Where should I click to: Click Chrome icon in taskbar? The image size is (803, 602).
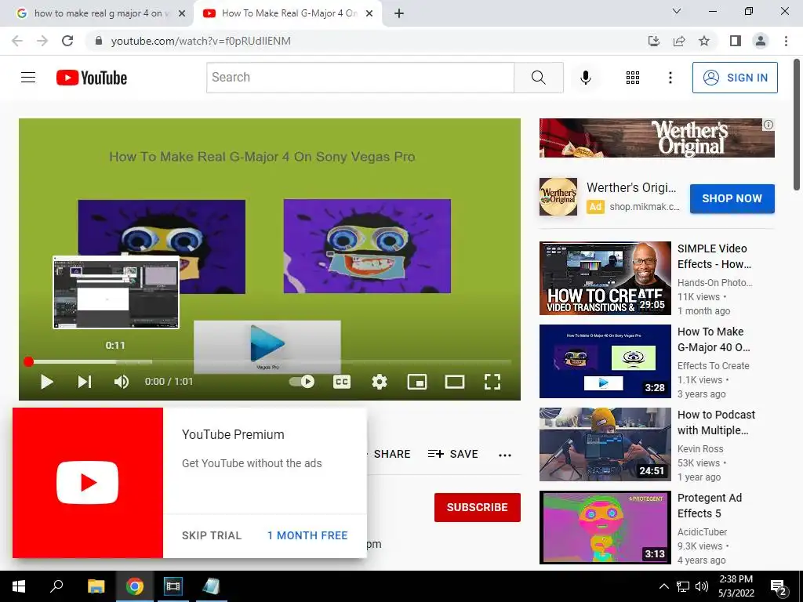[135, 586]
